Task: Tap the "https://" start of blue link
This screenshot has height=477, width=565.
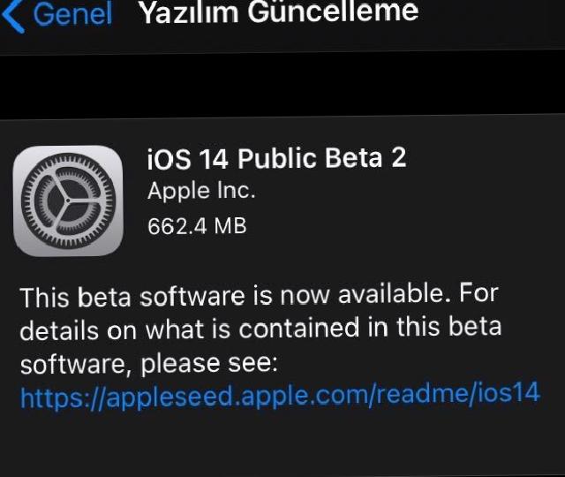Action: click(63, 397)
